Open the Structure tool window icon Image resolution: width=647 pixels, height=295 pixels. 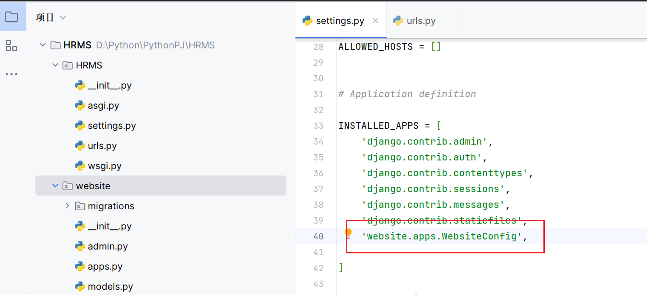click(11, 46)
